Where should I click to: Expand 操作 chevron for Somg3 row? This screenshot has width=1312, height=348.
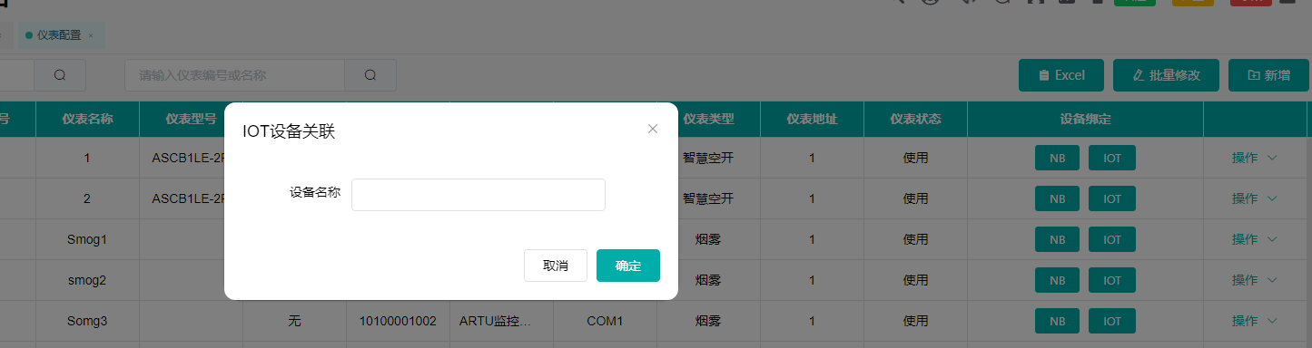(1272, 321)
